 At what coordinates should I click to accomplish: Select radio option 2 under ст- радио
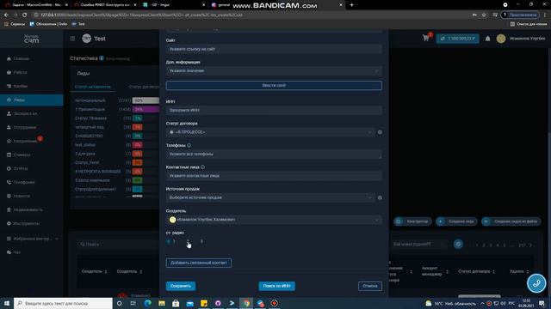click(188, 241)
